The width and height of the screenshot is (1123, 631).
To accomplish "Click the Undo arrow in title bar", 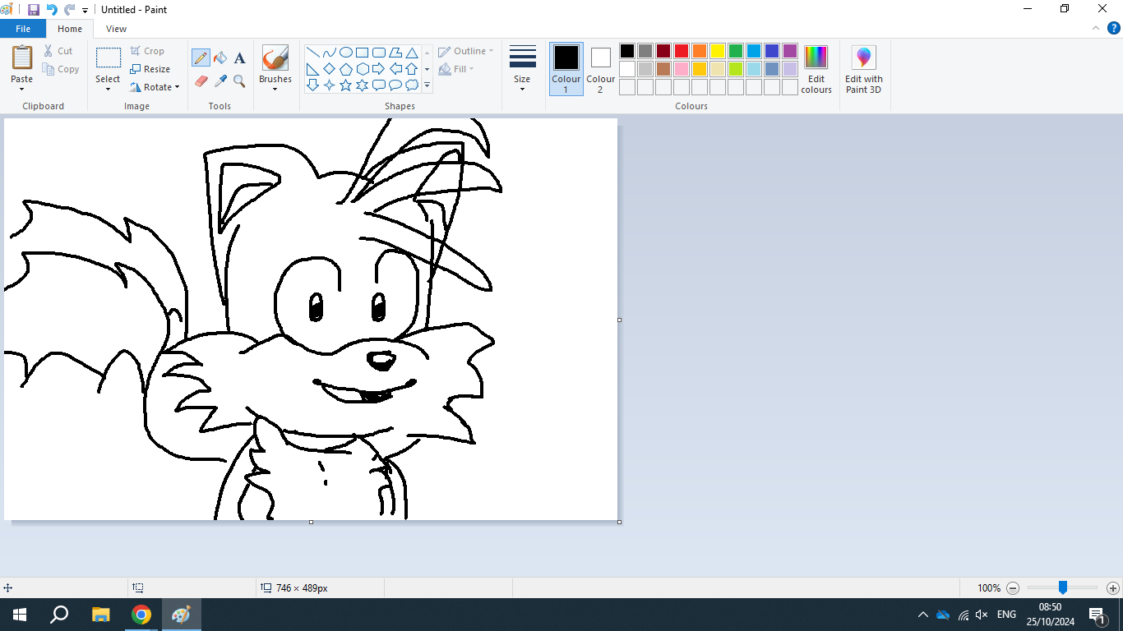I will point(52,10).
